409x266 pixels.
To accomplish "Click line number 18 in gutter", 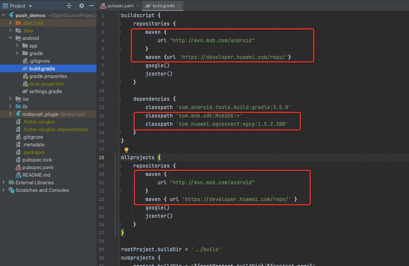I will coord(101,157).
